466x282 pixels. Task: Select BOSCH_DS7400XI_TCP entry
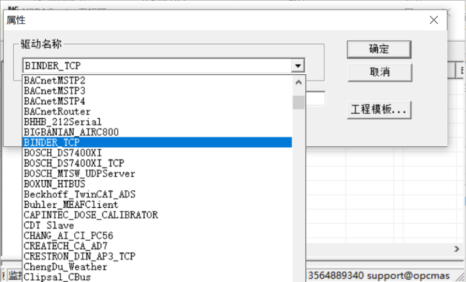[157, 163]
